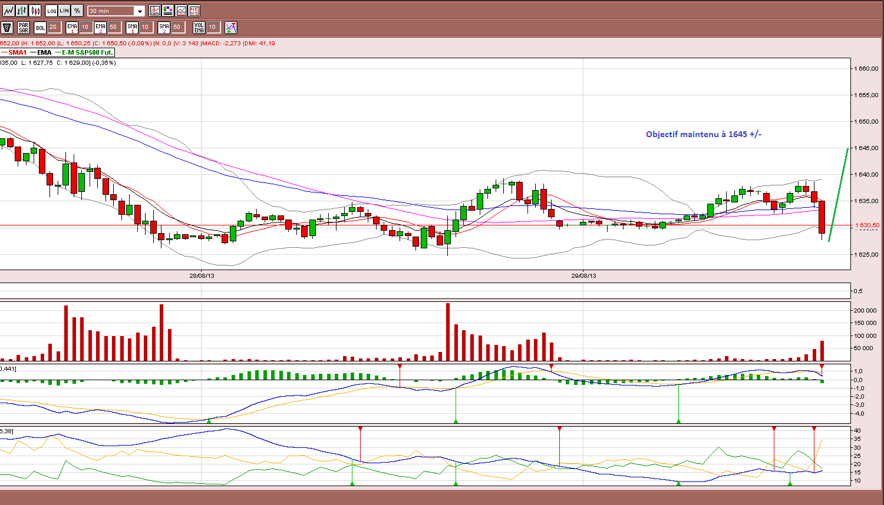The image size is (884, 505).
Task: Open the 30 min timeframe dropdown
Action: (x=116, y=11)
